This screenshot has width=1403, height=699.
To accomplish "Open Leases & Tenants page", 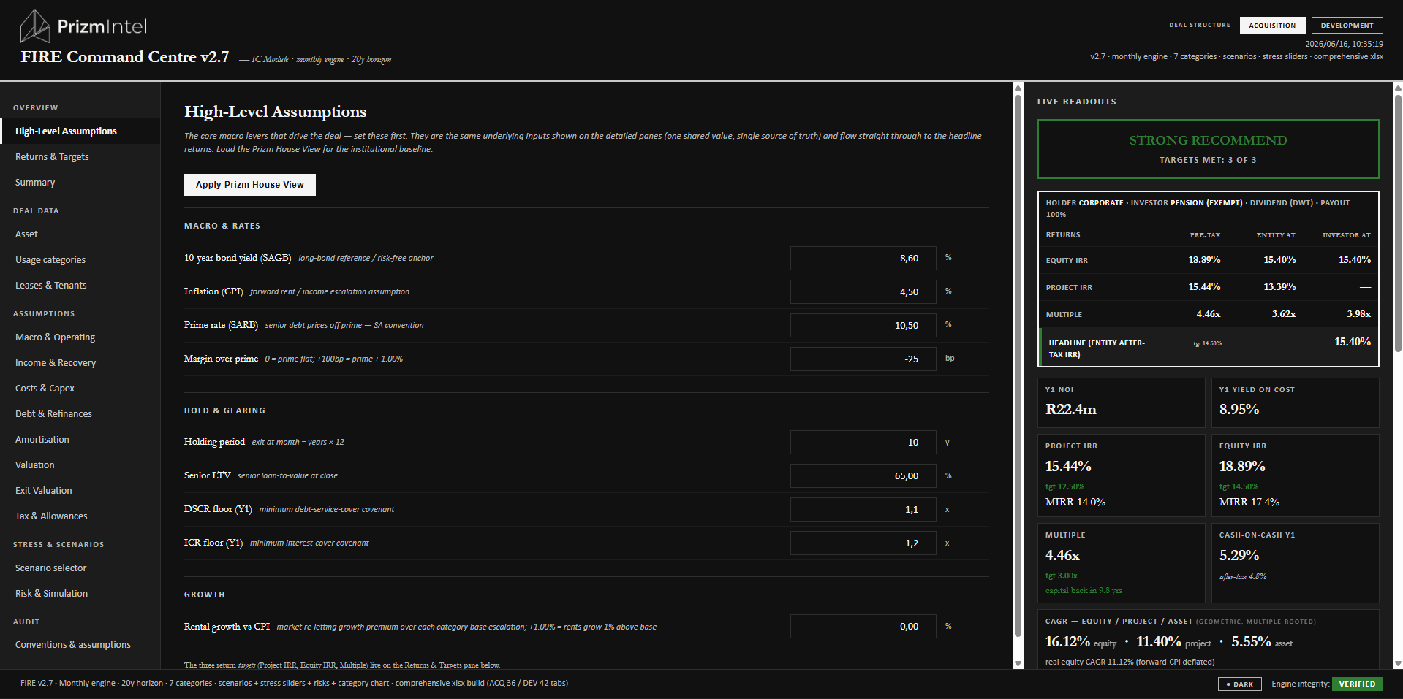I will pos(80,286).
